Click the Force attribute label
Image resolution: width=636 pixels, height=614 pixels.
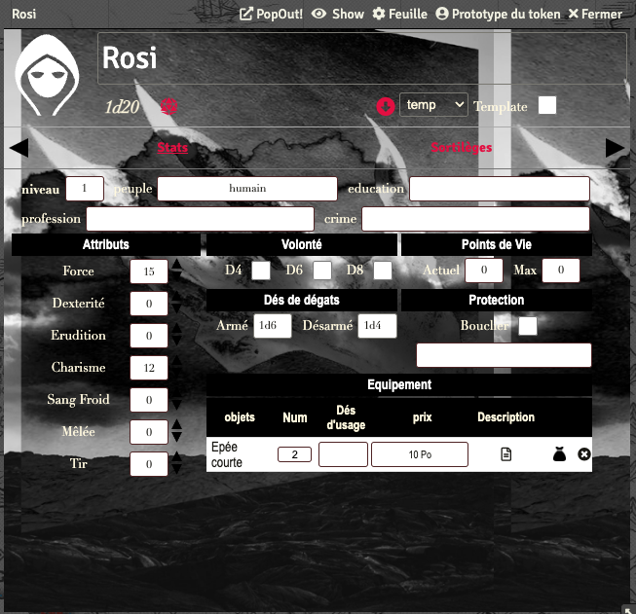(78, 271)
